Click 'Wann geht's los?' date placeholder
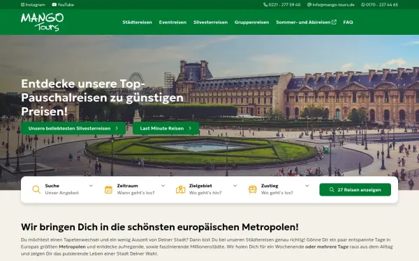Viewport: 419px width, 261px height. pyautogui.click(x=135, y=193)
